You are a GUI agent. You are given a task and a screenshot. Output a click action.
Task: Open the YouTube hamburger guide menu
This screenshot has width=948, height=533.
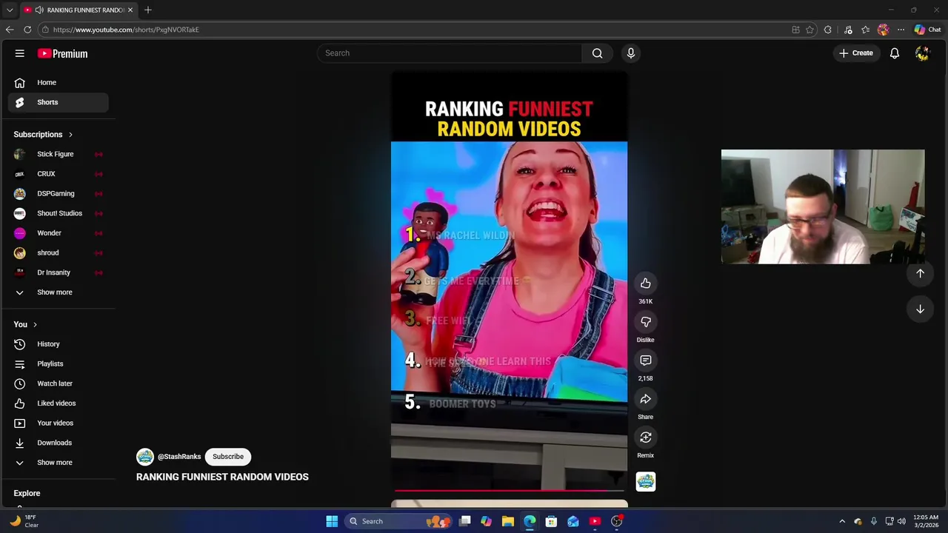coord(20,53)
